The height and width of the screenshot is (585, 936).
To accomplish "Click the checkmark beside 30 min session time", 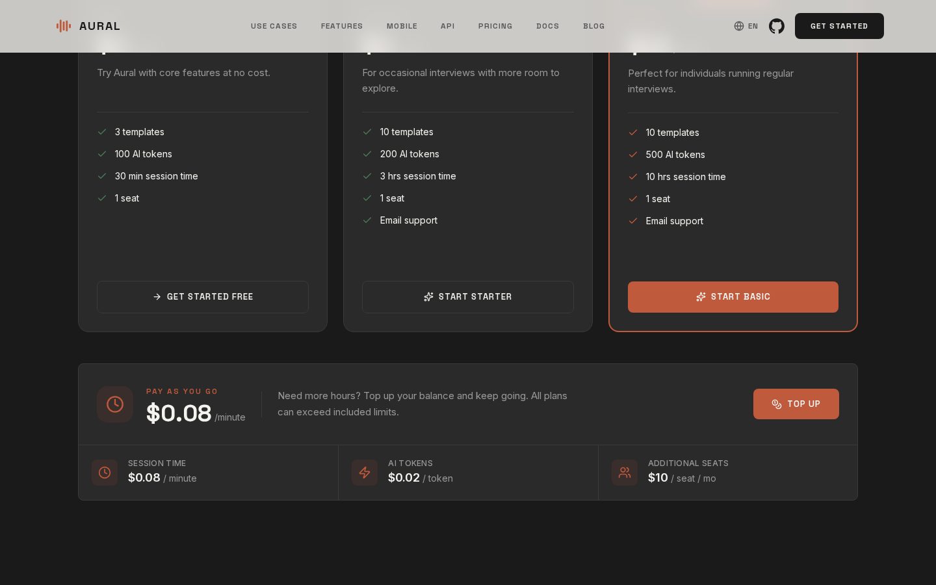I will pos(102,176).
